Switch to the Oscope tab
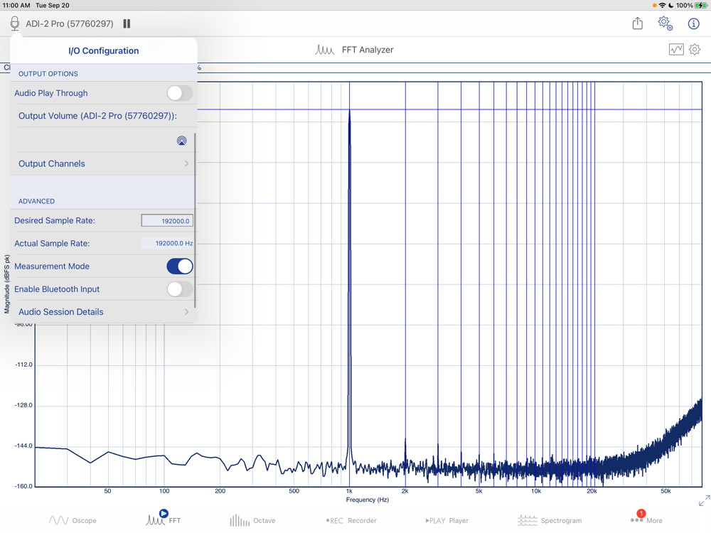Viewport: 711px width, 533px height. pos(73,520)
